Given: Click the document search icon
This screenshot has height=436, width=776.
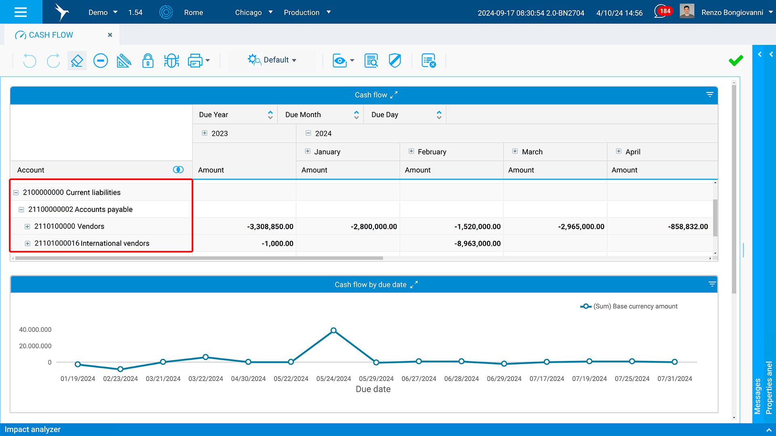Looking at the screenshot, I should 371,61.
